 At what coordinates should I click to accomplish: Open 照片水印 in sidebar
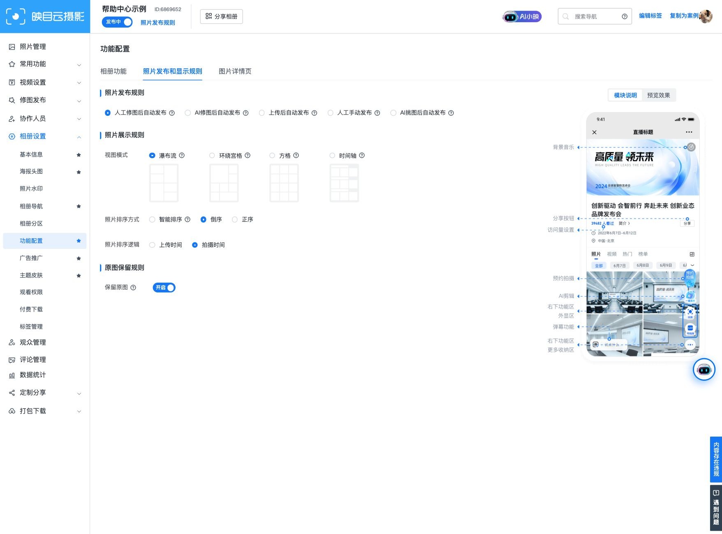(31, 189)
